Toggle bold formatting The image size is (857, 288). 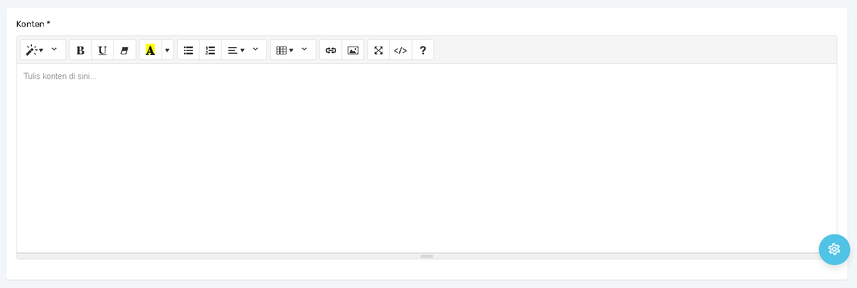click(80, 50)
